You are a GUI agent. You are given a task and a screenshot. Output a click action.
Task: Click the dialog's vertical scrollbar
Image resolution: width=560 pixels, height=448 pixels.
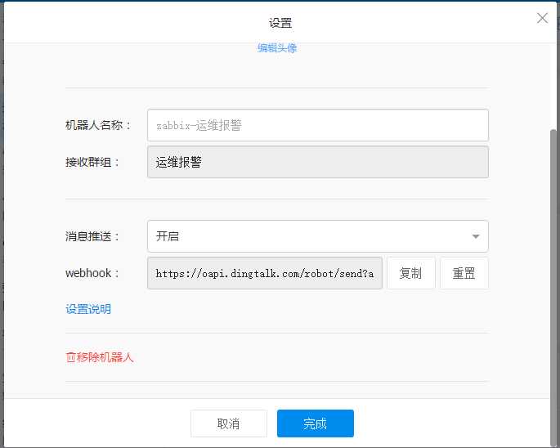coord(553,286)
